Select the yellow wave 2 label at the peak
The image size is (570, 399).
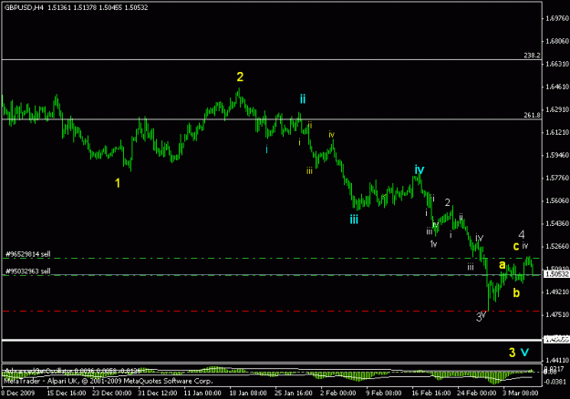pyautogui.click(x=240, y=77)
